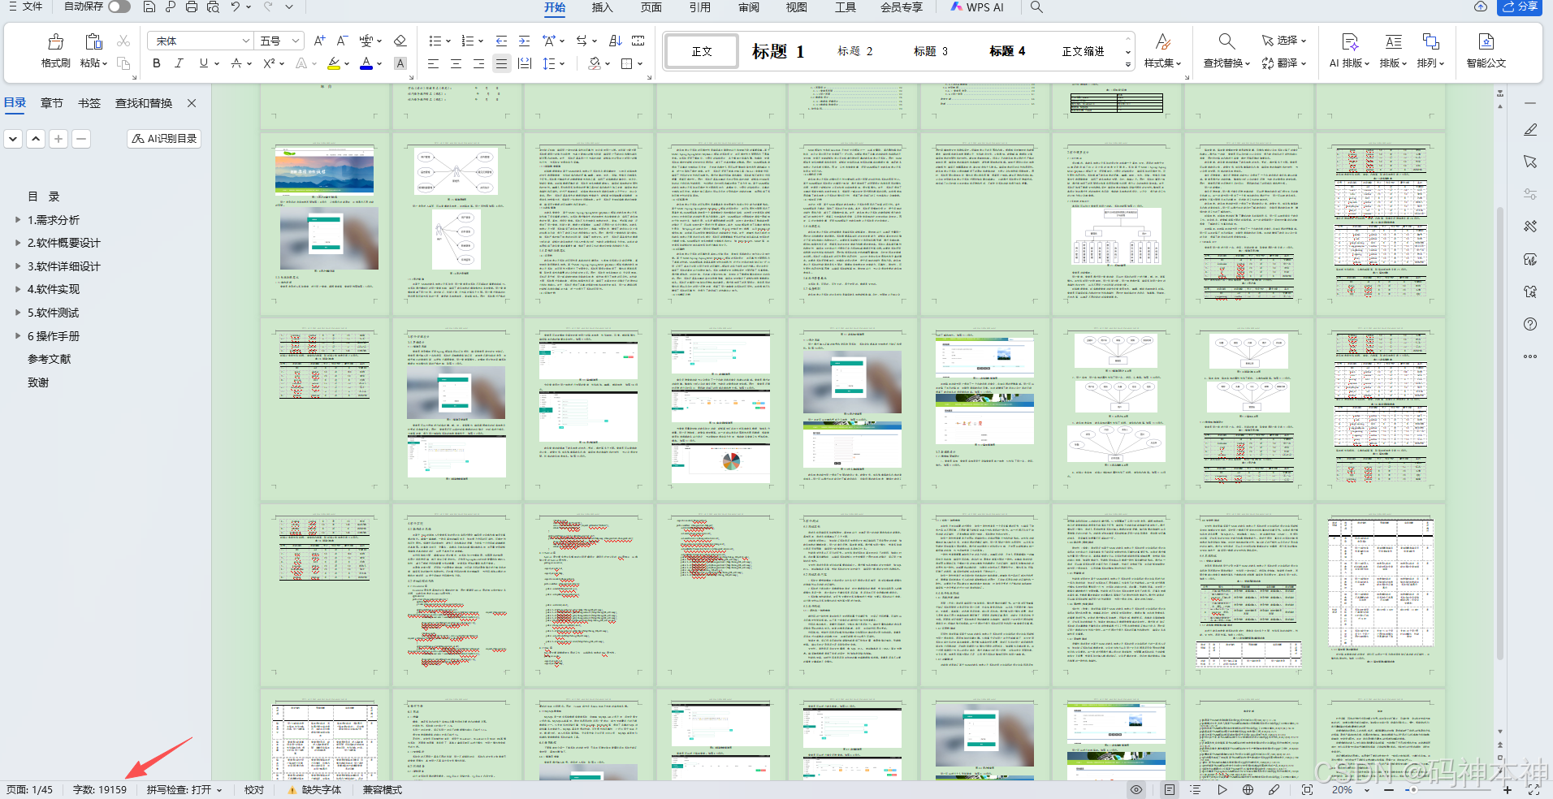
Task: Open the Style Set (样式集) dropdown
Action: pos(1162,63)
